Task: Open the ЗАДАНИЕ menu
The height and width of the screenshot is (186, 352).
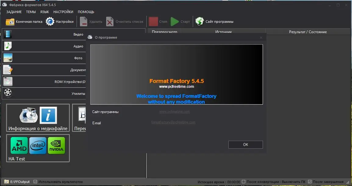Action: click(x=14, y=12)
